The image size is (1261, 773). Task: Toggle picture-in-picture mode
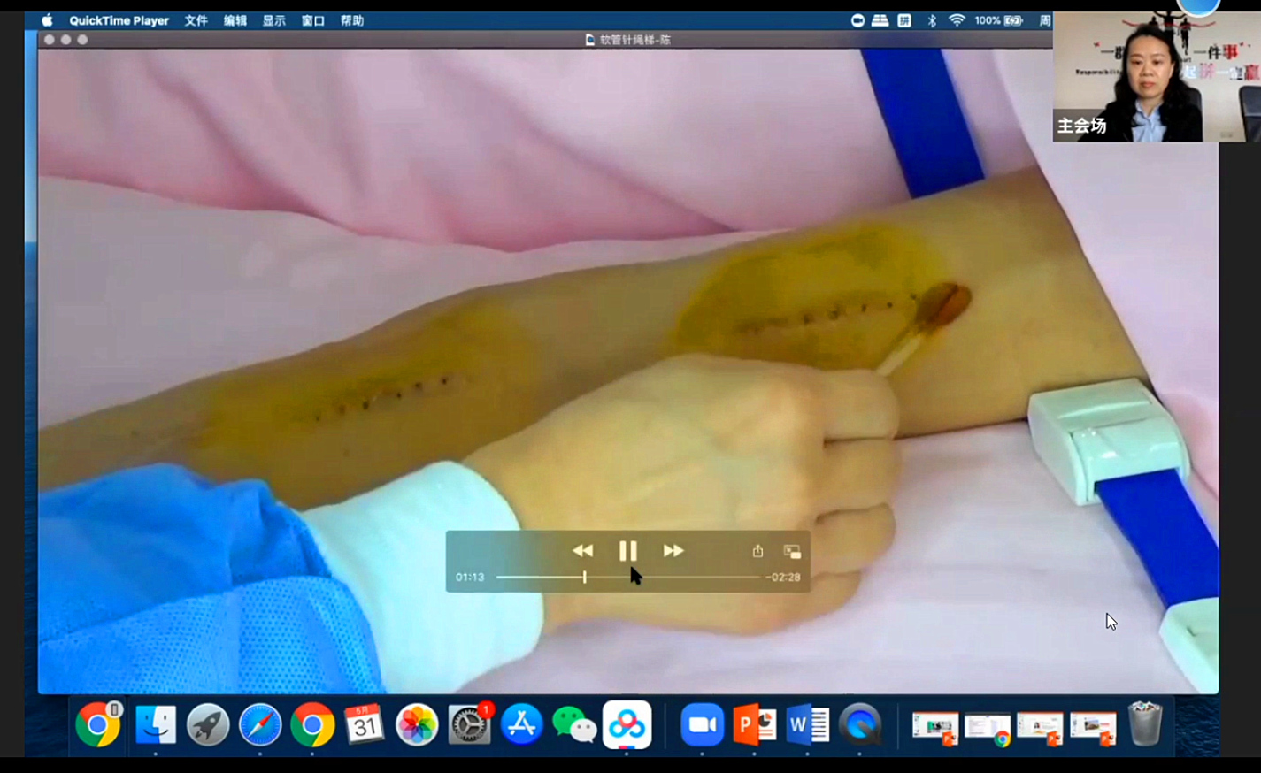792,551
